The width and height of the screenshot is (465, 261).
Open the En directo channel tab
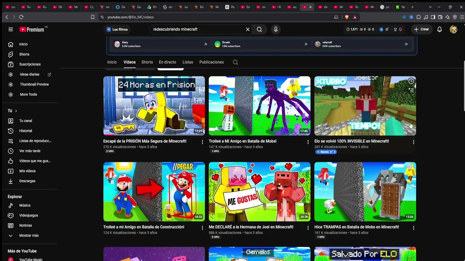tap(167, 62)
